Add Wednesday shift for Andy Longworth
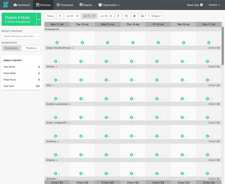225x184 pixels. click(106, 136)
